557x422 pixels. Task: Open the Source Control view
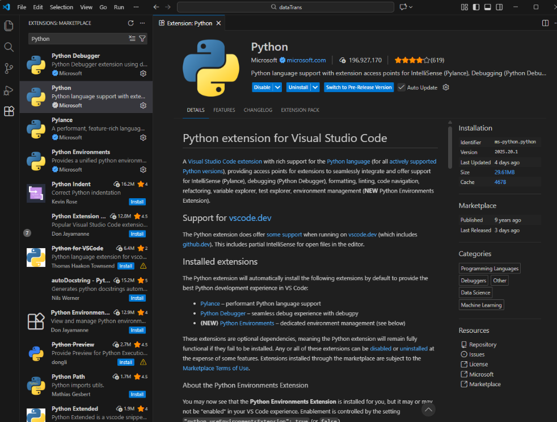9,68
